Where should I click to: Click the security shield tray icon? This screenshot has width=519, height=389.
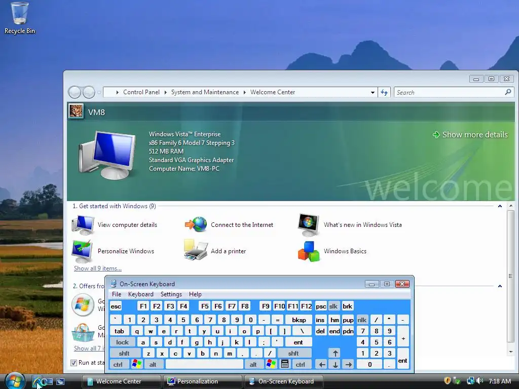pos(447,381)
